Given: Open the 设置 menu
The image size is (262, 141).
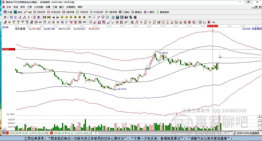Looking at the screenshot, I should pyautogui.click(x=48, y=7).
